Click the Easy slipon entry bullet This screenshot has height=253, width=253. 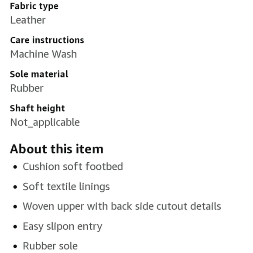62,226
